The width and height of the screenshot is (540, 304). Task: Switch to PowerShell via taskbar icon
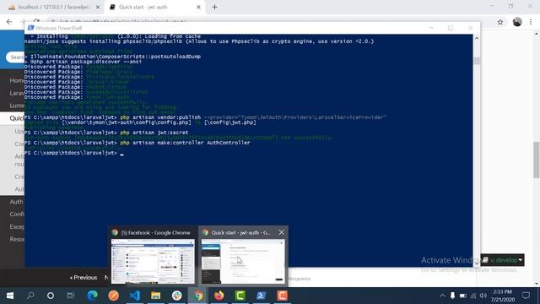[261, 296]
